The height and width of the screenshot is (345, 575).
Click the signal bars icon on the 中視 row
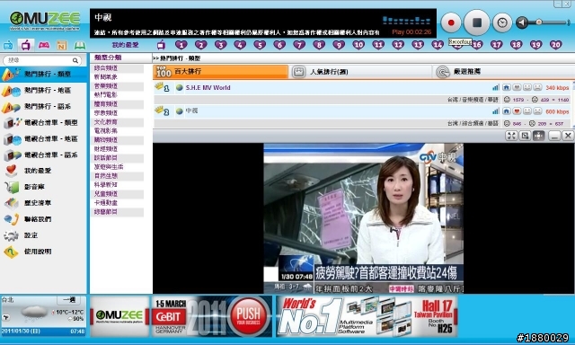pyautogui.click(x=496, y=111)
